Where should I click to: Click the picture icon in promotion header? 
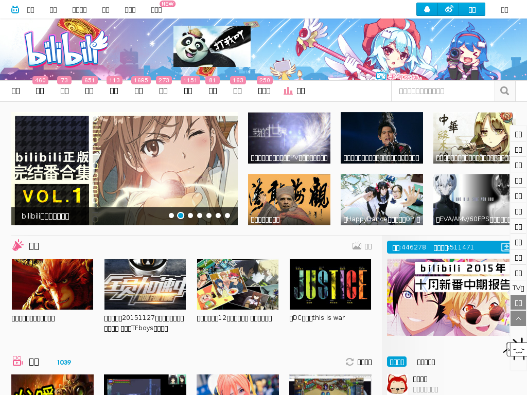click(357, 246)
